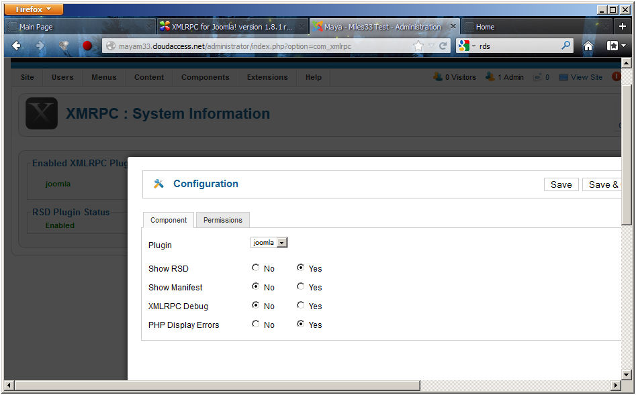Set Show Manifest to Yes
Image resolution: width=636 pixels, height=395 pixels.
[x=301, y=286]
